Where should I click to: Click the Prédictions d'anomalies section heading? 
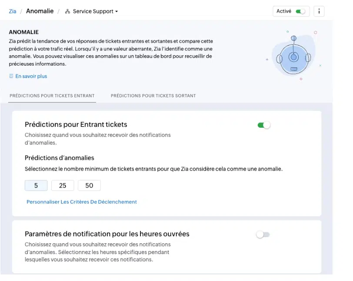tap(60, 158)
